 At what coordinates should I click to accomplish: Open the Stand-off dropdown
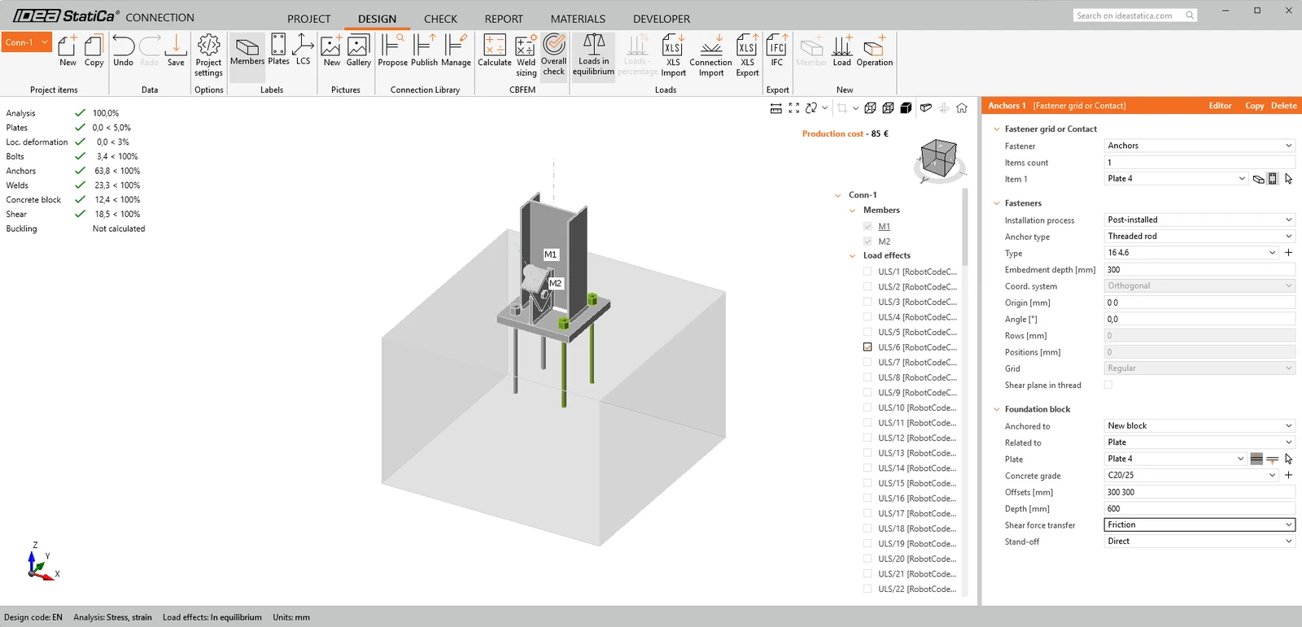(x=1199, y=541)
